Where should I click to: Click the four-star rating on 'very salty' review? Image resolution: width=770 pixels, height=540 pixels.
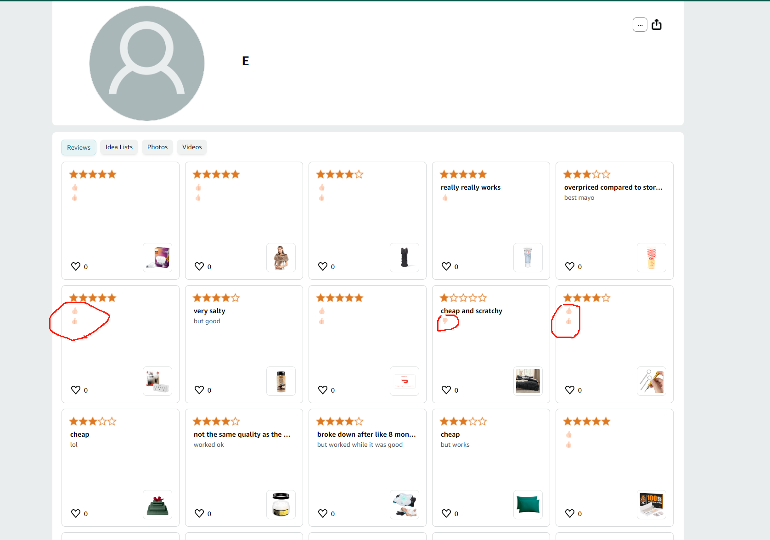tap(216, 298)
